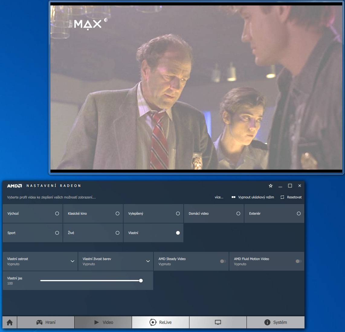345x332 pixels.
Task: Close the Radeon settings window
Action: [300, 186]
